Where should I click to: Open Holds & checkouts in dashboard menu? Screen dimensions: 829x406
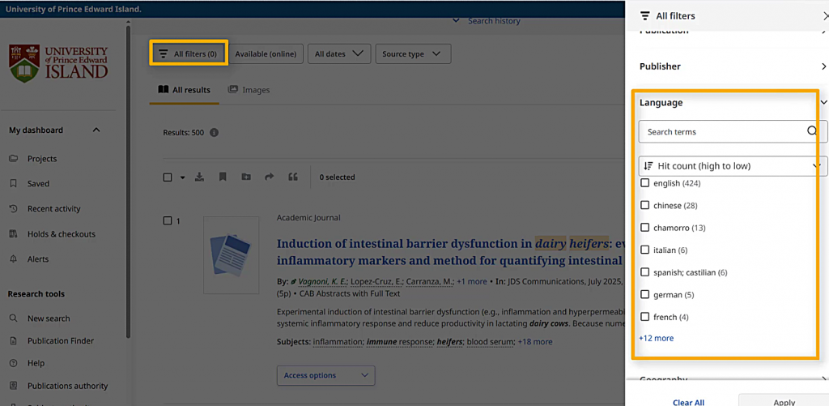coord(61,234)
